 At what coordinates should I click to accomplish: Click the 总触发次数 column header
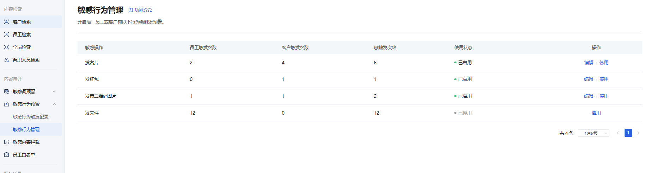tap(385, 47)
